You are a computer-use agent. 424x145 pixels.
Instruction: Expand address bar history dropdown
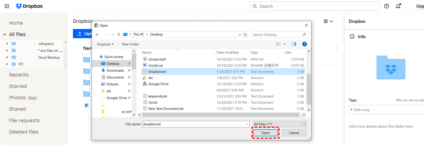[x=240, y=35]
